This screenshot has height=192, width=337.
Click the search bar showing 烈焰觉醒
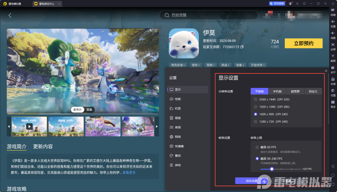coord(208,15)
